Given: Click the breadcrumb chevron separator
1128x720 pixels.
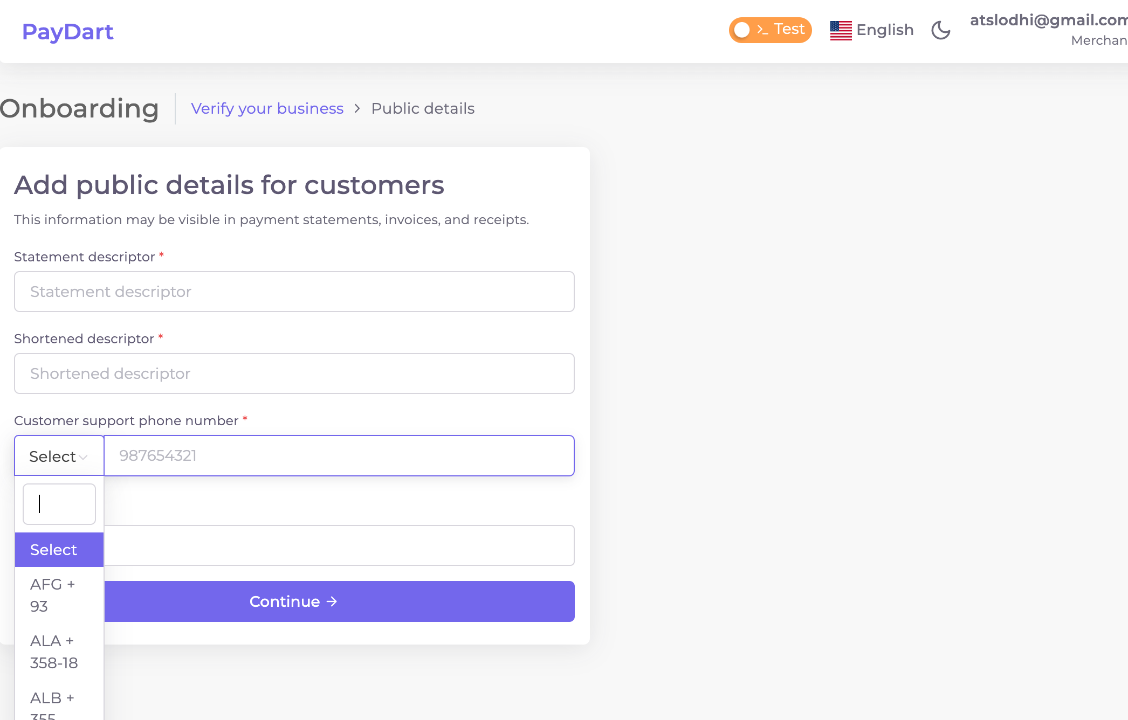Looking at the screenshot, I should 357,108.
